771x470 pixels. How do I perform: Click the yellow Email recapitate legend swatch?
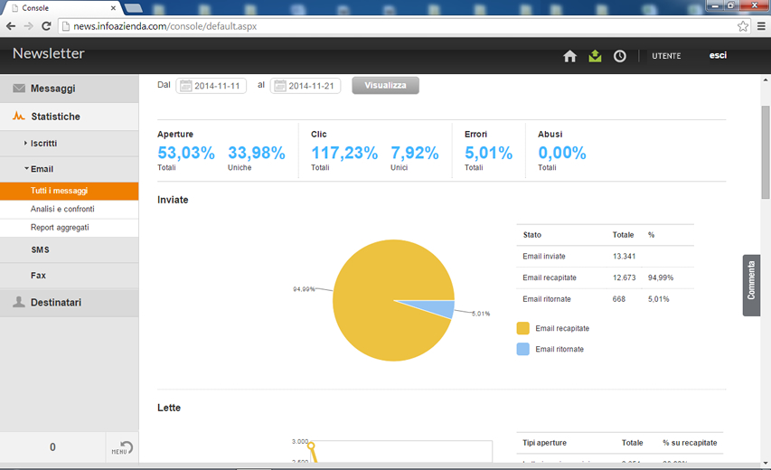click(x=522, y=328)
